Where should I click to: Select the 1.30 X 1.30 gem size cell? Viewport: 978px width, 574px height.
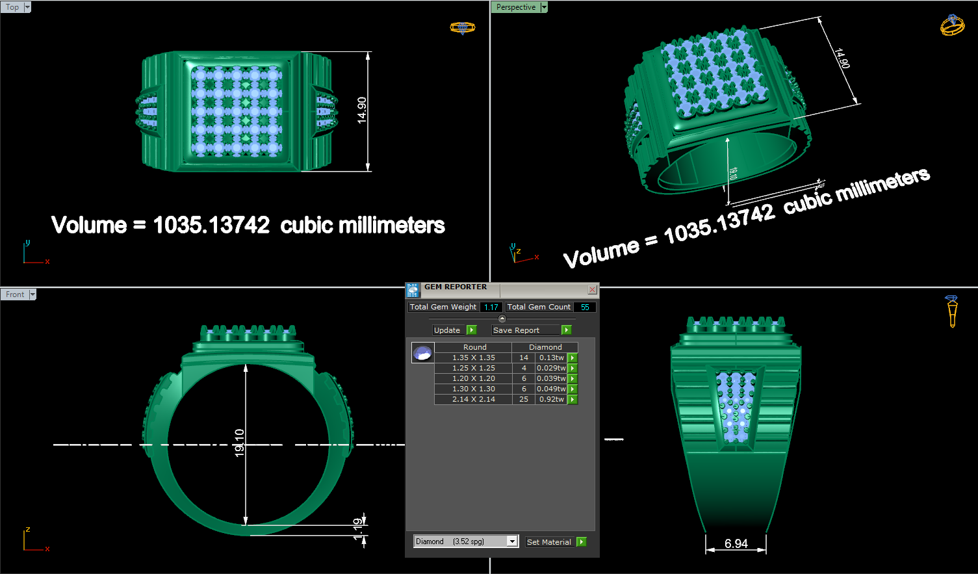pos(474,389)
